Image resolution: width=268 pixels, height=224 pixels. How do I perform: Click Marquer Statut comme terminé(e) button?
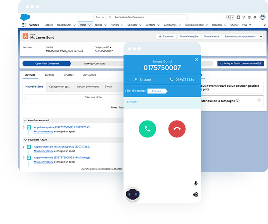pyautogui.click(x=241, y=63)
